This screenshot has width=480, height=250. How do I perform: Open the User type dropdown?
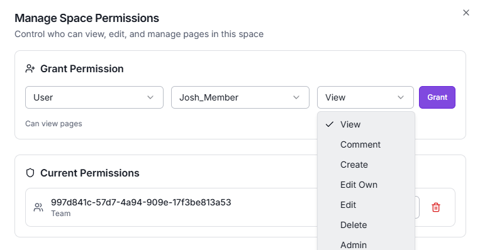click(94, 97)
